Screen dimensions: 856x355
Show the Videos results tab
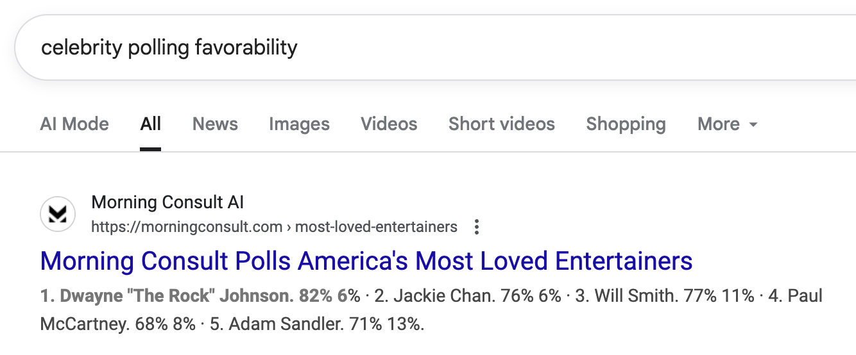tap(389, 124)
